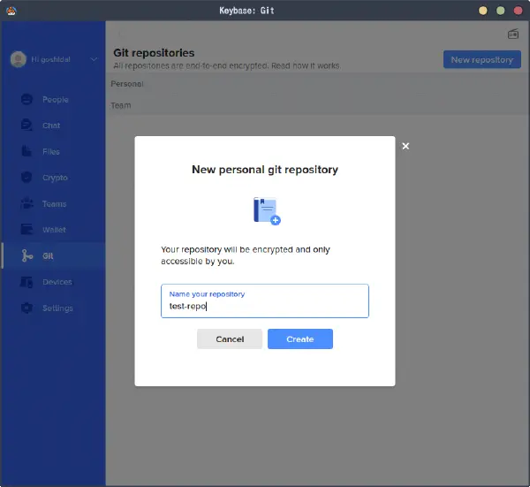Screen dimensions: 530x487
Task: Minimize the window with the yellow button
Action: [x=483, y=11]
